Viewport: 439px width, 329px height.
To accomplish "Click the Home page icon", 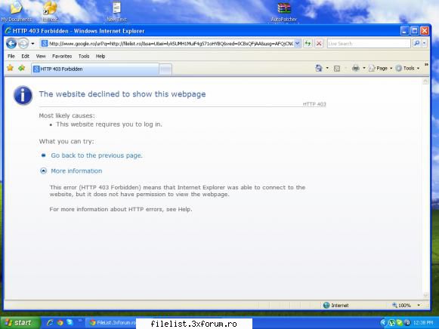I will click(x=319, y=68).
